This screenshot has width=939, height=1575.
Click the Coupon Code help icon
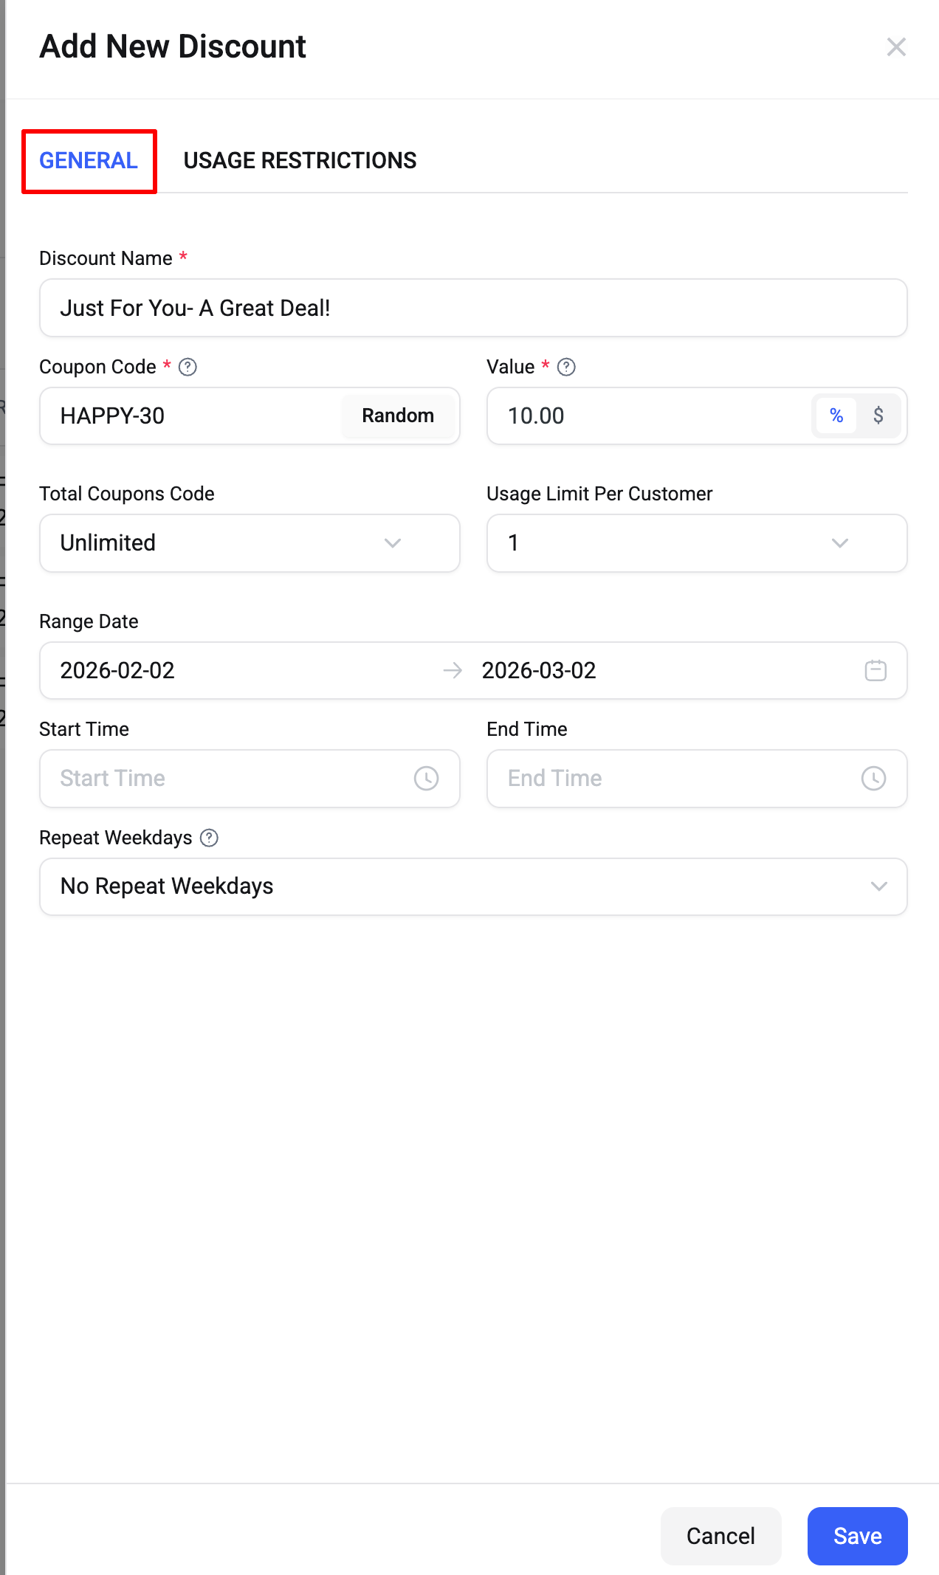click(188, 367)
